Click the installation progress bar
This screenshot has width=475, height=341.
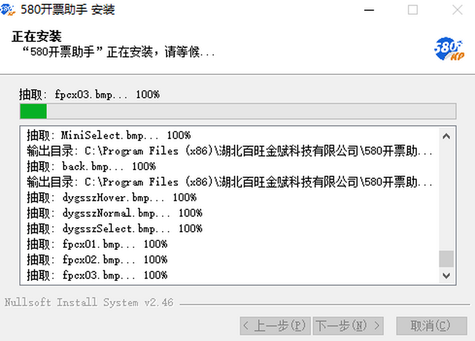pos(238,111)
